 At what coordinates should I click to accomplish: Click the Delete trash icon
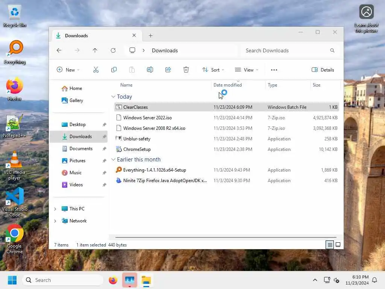point(186,70)
